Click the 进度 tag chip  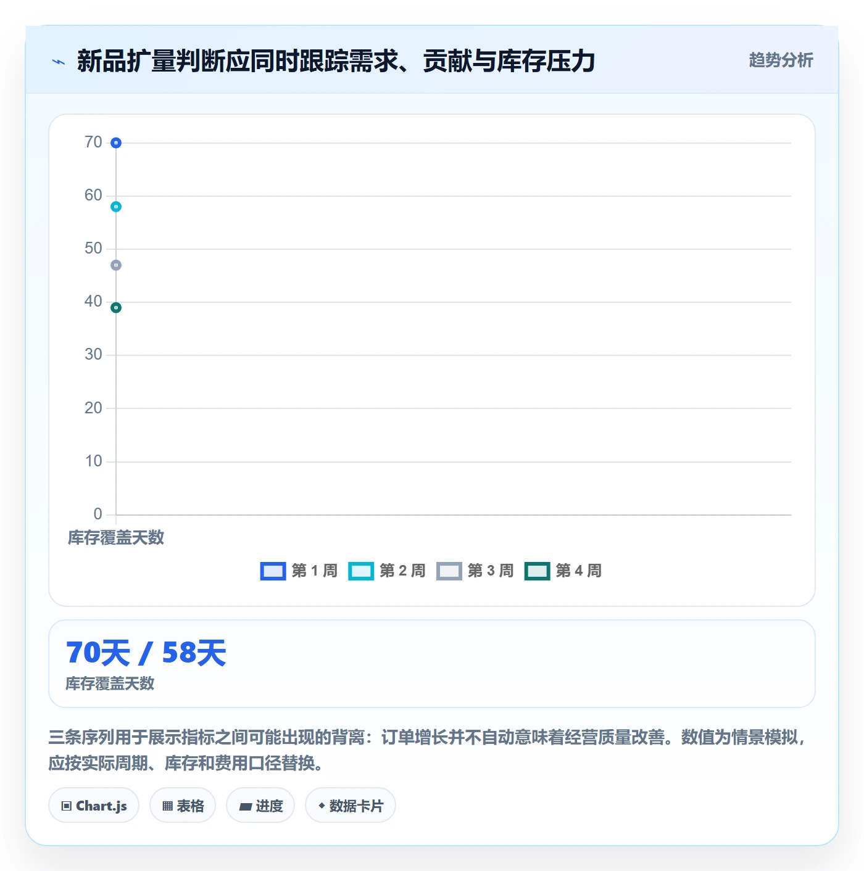pyautogui.click(x=260, y=806)
